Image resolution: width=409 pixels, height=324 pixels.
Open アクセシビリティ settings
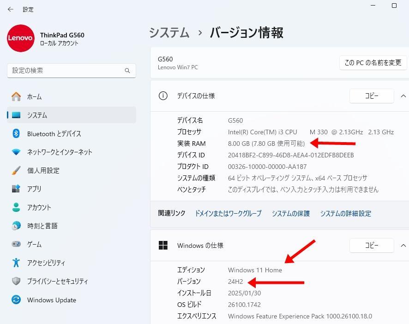coord(71,263)
